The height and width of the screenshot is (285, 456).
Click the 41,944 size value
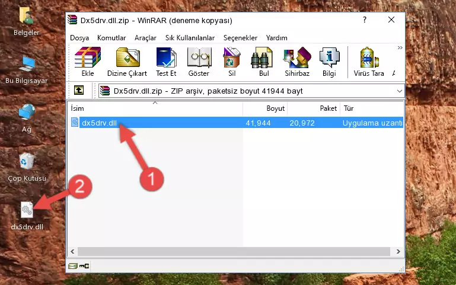258,123
